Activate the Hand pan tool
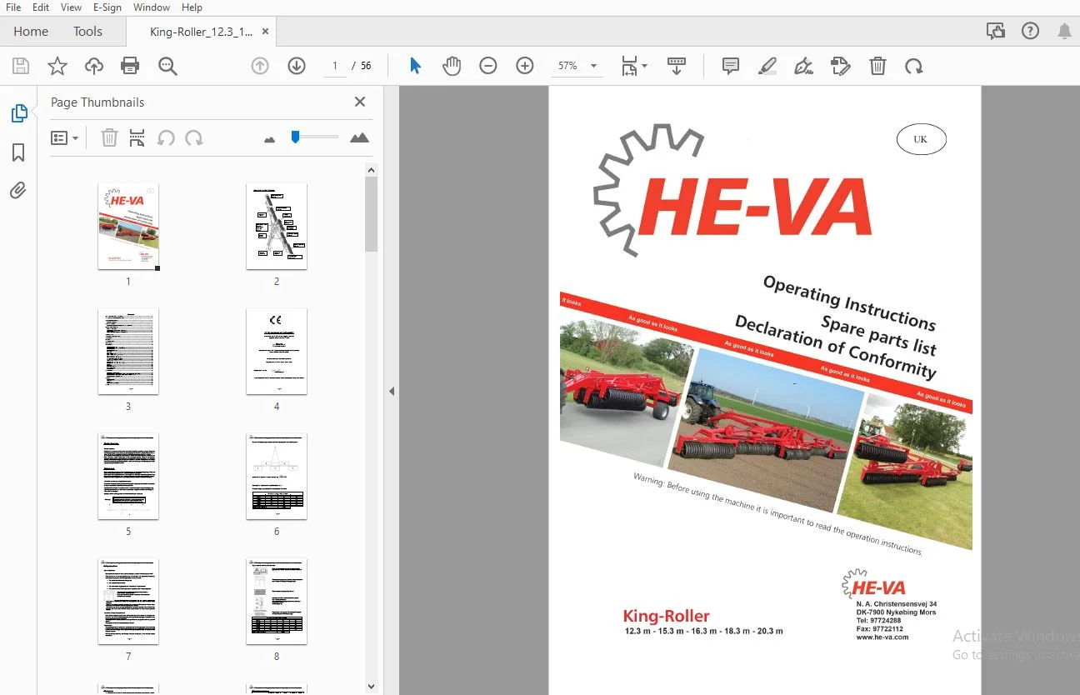The image size is (1080, 695). [x=452, y=66]
